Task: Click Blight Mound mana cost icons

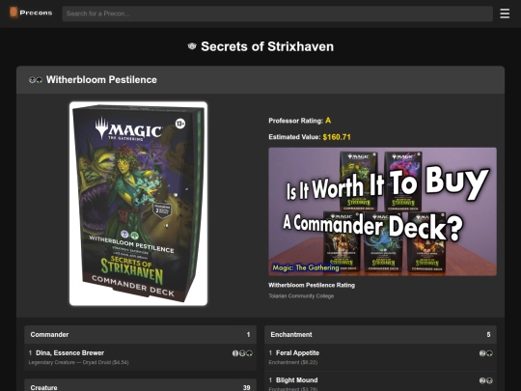Action: (x=485, y=380)
